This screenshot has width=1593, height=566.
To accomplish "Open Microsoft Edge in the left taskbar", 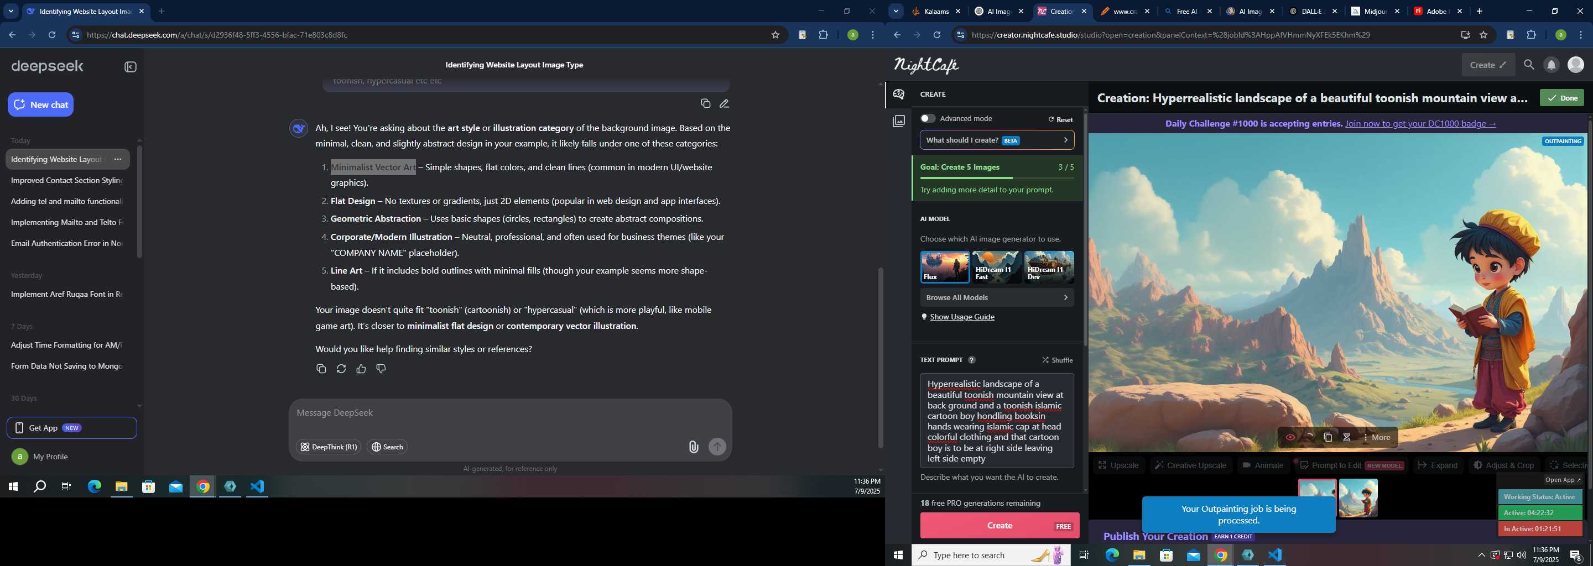I will click(x=94, y=487).
